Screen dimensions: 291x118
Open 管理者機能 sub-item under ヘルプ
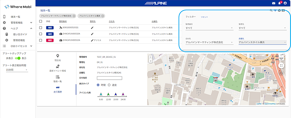coord(19,40)
